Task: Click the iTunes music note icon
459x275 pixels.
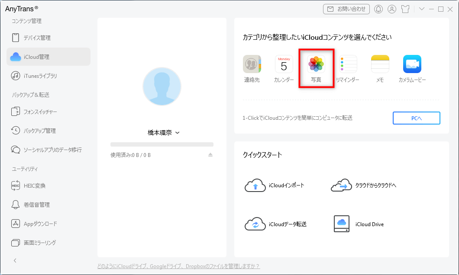Action: tap(16, 76)
